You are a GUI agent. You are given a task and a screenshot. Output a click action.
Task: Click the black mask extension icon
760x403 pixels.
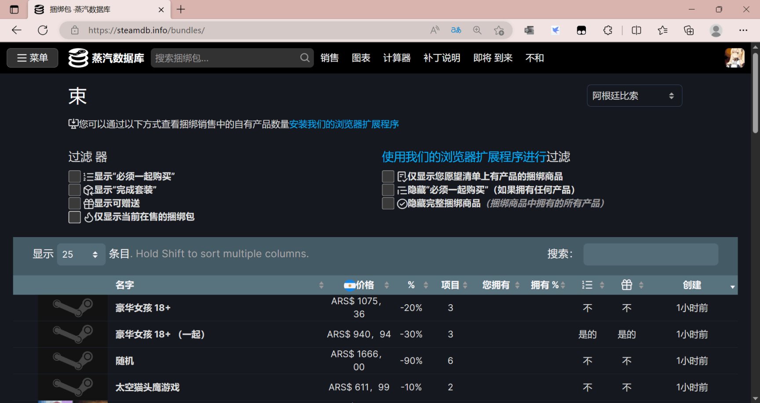(x=581, y=30)
